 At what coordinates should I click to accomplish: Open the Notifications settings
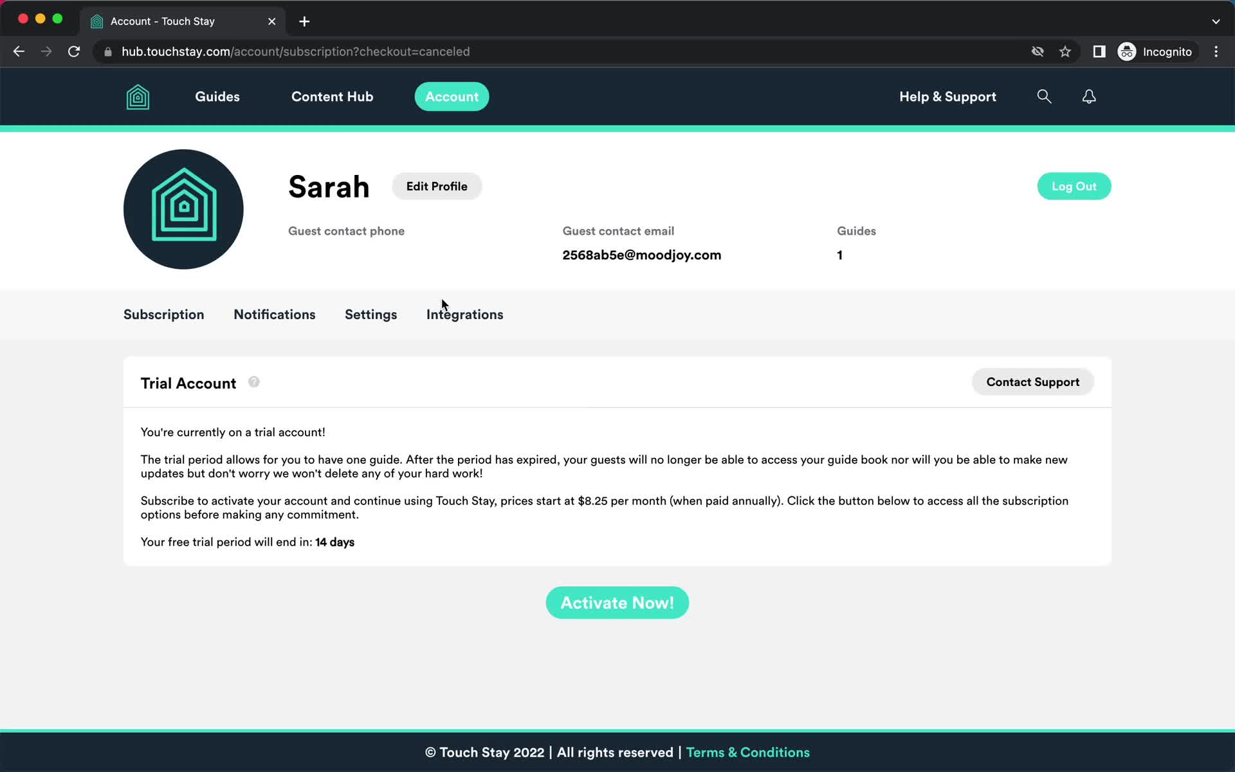click(x=274, y=314)
